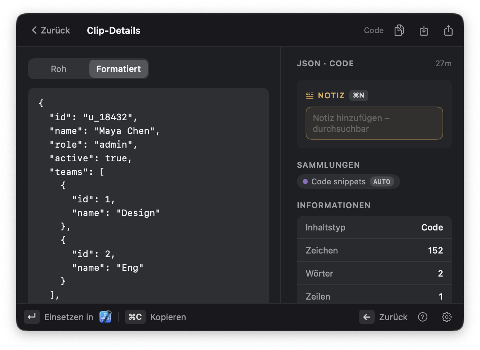
Task: Click the "id": 2 code line
Action: (93, 254)
